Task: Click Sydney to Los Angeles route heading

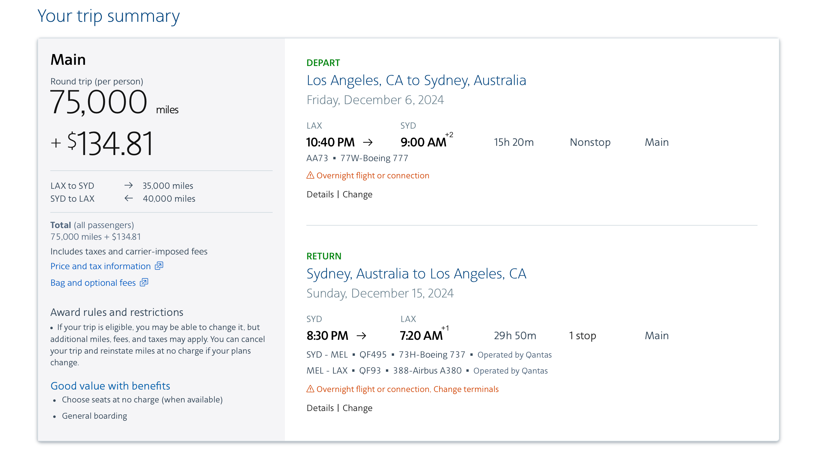Action: [x=416, y=273]
